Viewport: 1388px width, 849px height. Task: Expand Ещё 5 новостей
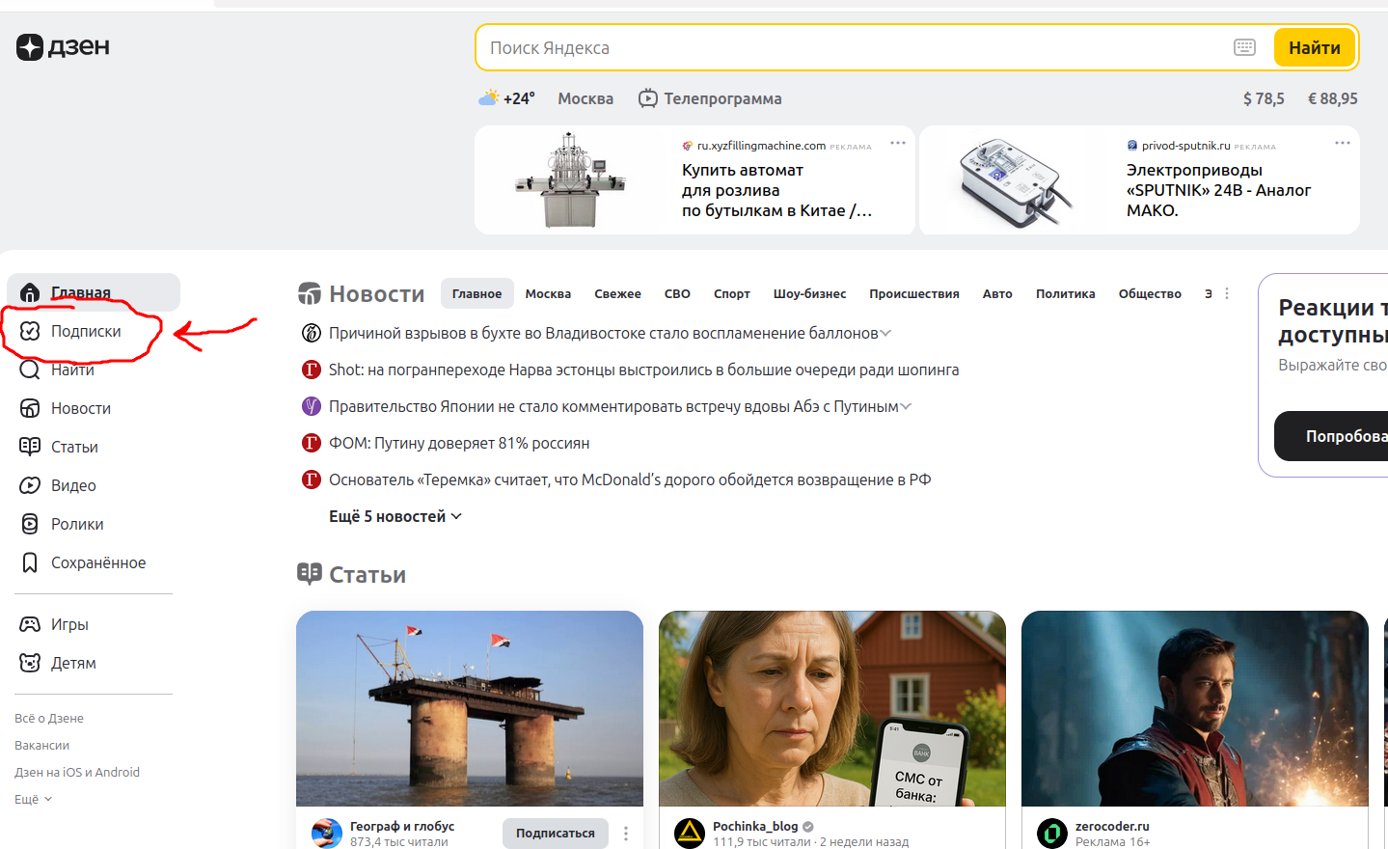click(395, 516)
